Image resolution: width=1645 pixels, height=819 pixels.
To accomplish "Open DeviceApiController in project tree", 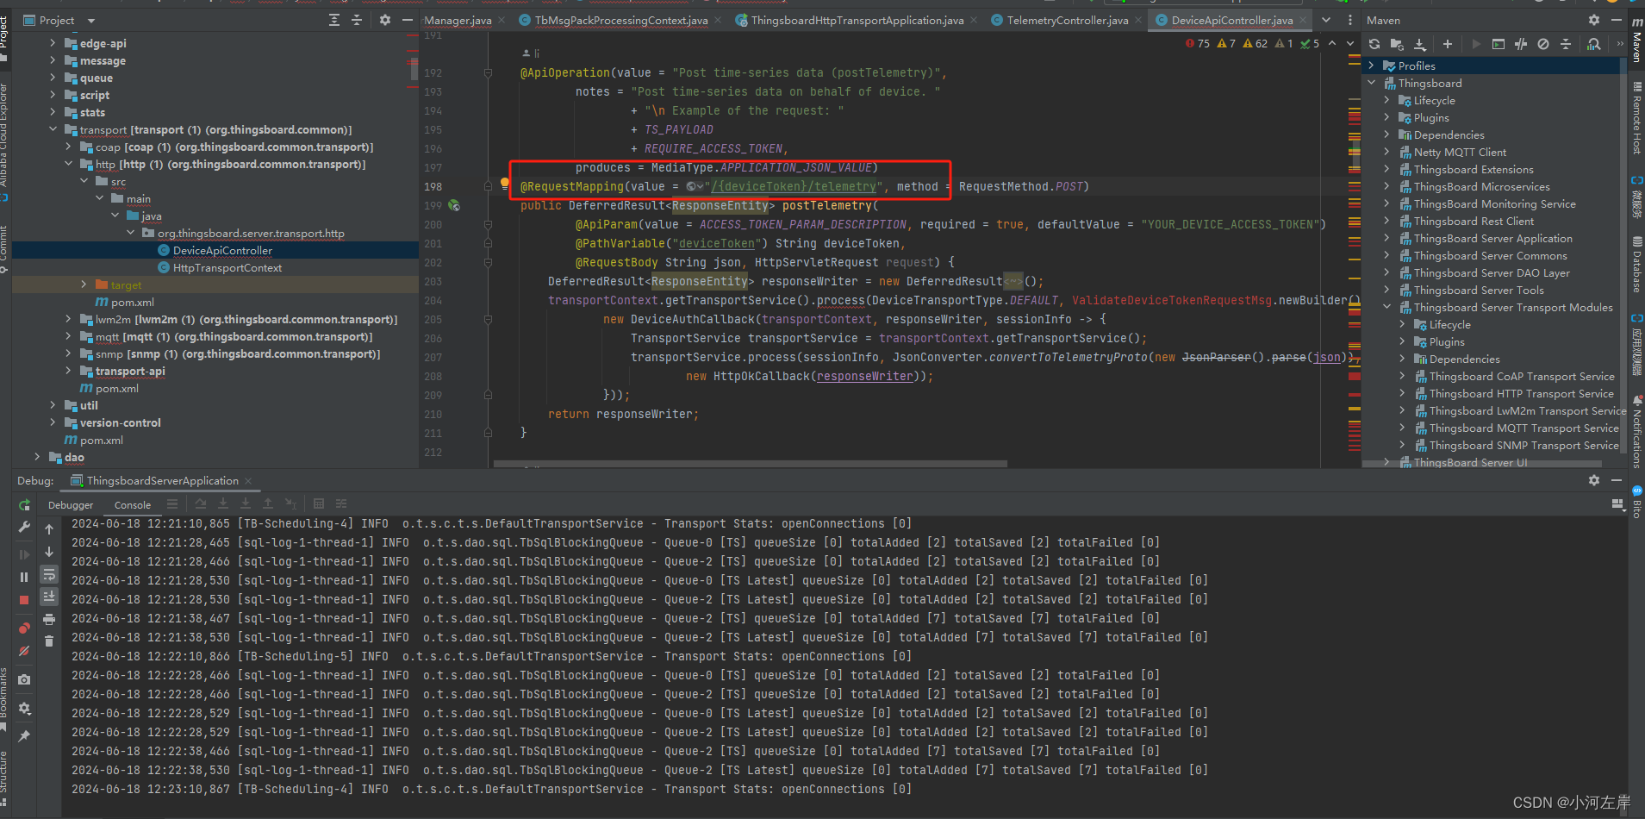I will (222, 250).
